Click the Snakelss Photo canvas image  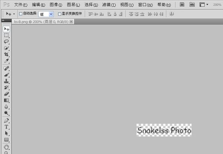pos(164,130)
